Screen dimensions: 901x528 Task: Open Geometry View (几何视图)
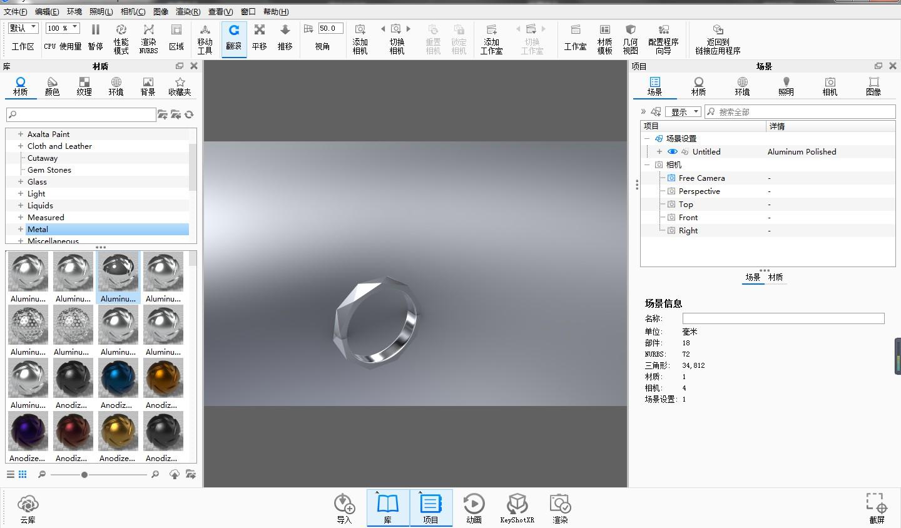coord(630,39)
